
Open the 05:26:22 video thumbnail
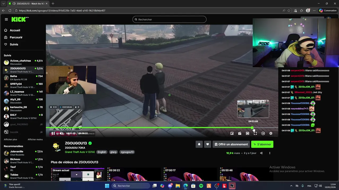134,174
